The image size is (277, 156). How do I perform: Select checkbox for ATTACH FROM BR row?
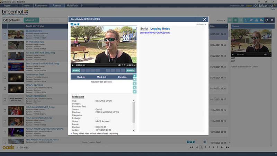pyautogui.click(x=5, y=88)
